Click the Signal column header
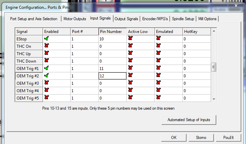This screenshot has width=246, height=144. [29, 32]
